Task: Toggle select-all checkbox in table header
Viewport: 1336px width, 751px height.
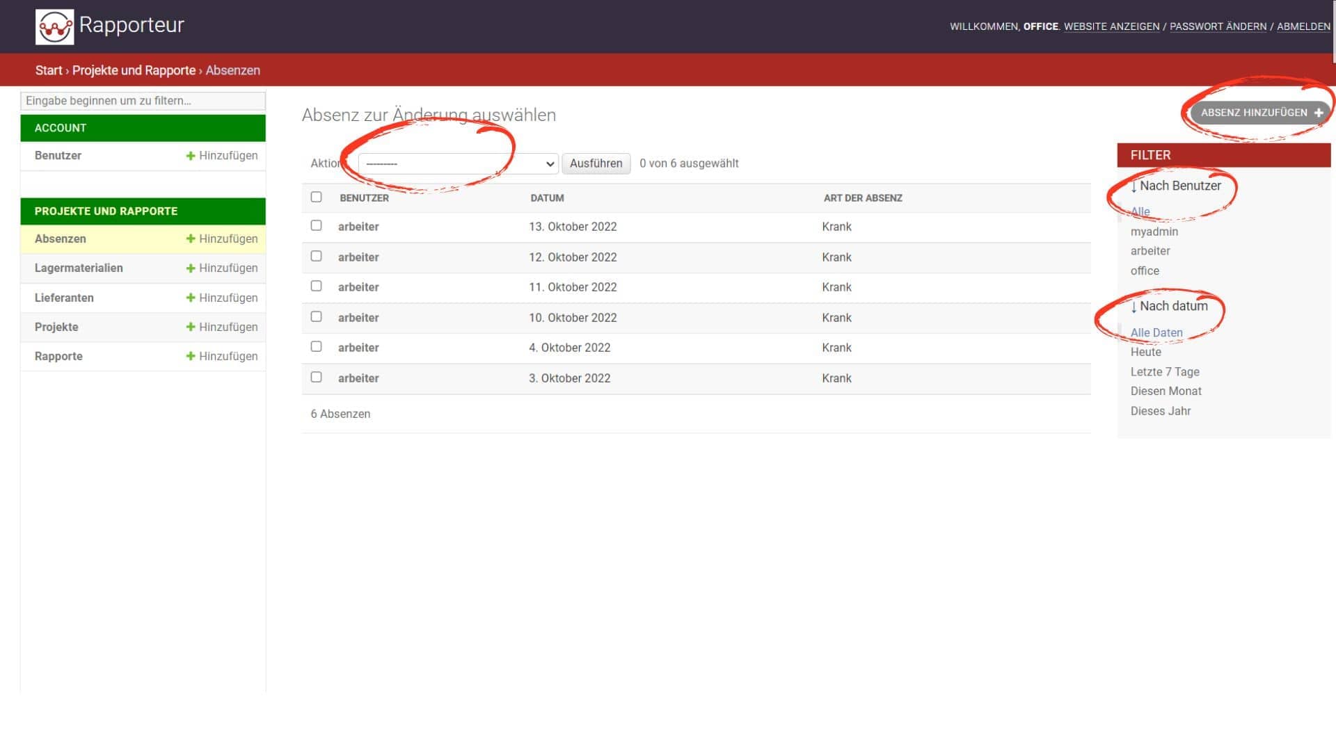Action: 316,197
